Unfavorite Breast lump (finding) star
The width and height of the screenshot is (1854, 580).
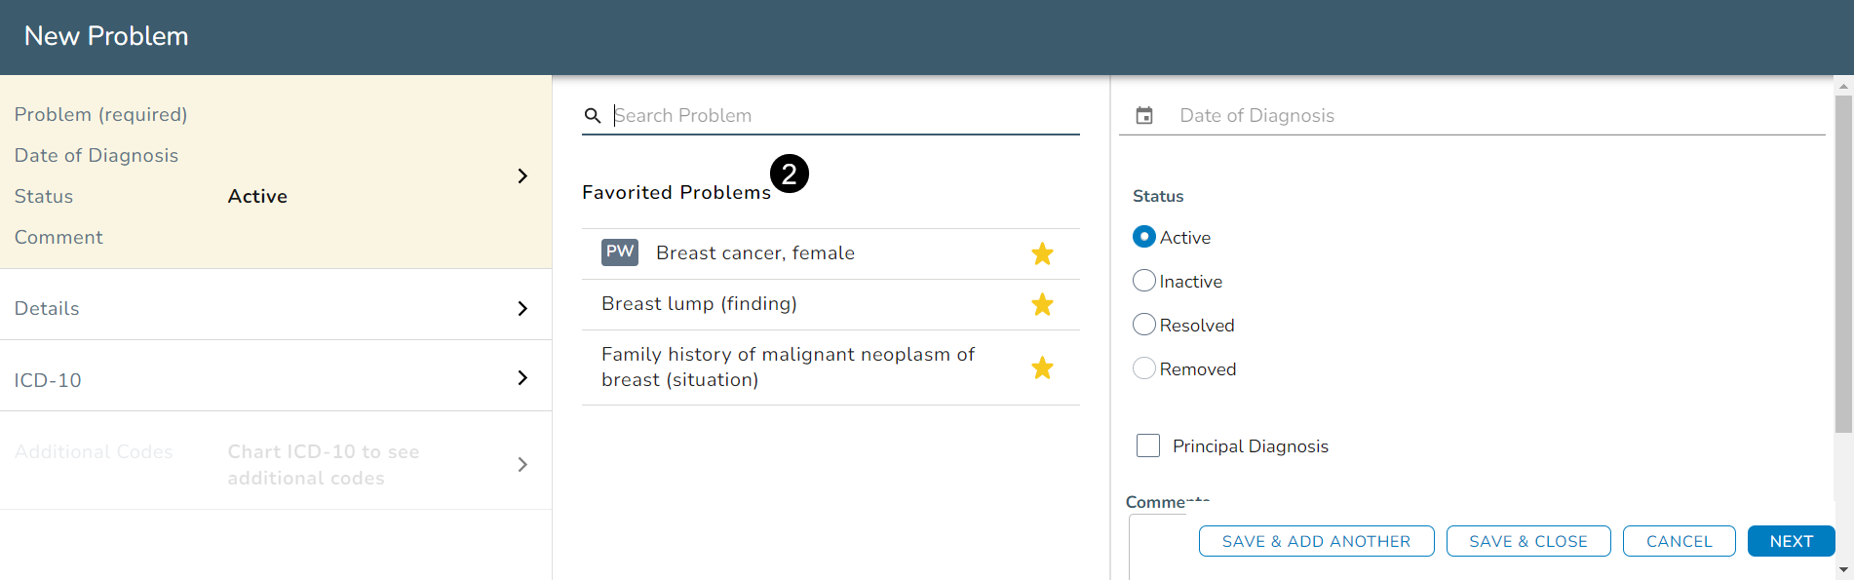point(1042,305)
